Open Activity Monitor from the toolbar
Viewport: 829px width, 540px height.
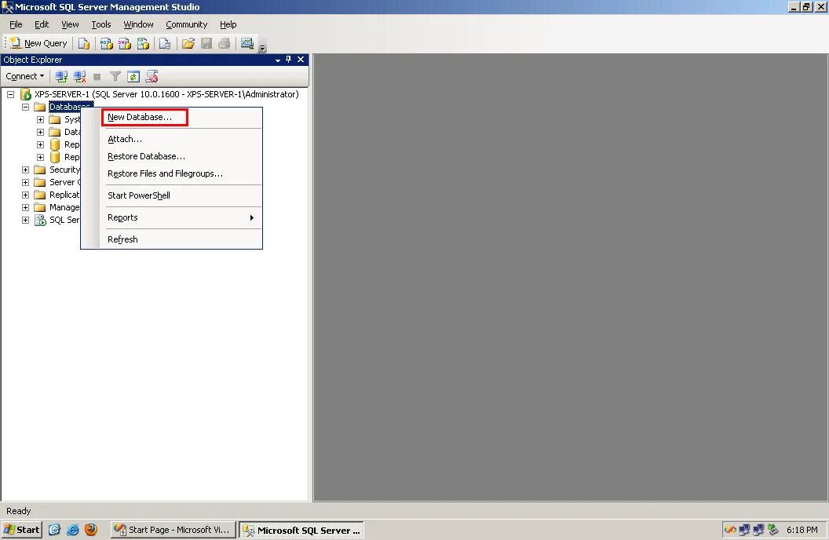tap(247, 43)
